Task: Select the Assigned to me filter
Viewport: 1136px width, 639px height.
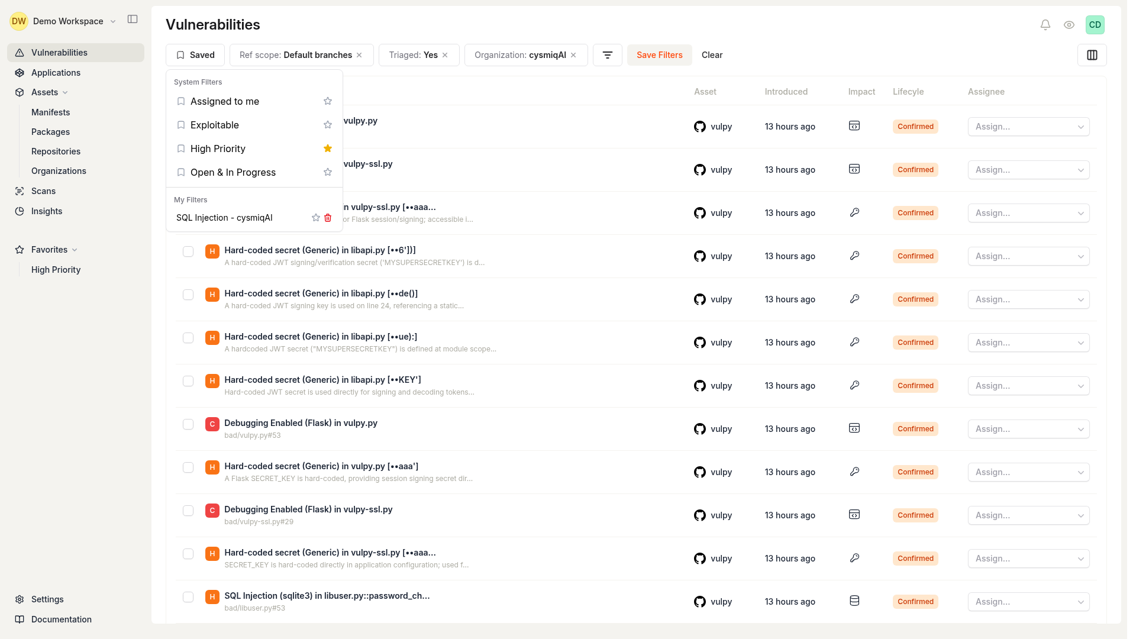Action: tap(224, 101)
